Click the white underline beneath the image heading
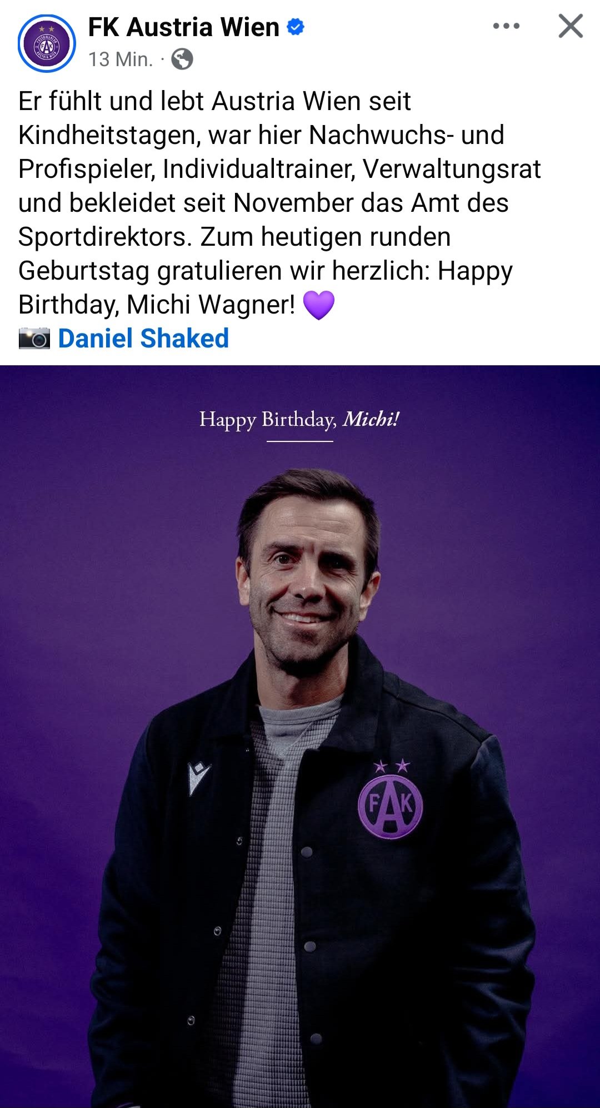This screenshot has width=600, height=1108. click(x=300, y=441)
